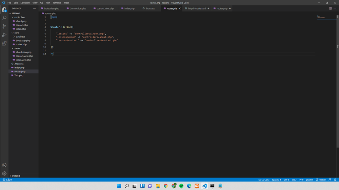Open the Run and Debug view
The width and height of the screenshot is (339, 190).
click(4, 35)
